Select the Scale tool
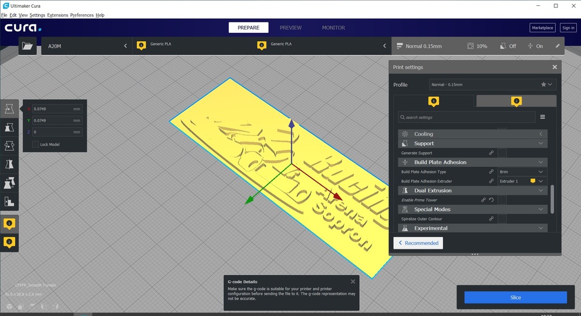581x316 pixels. pos(9,127)
